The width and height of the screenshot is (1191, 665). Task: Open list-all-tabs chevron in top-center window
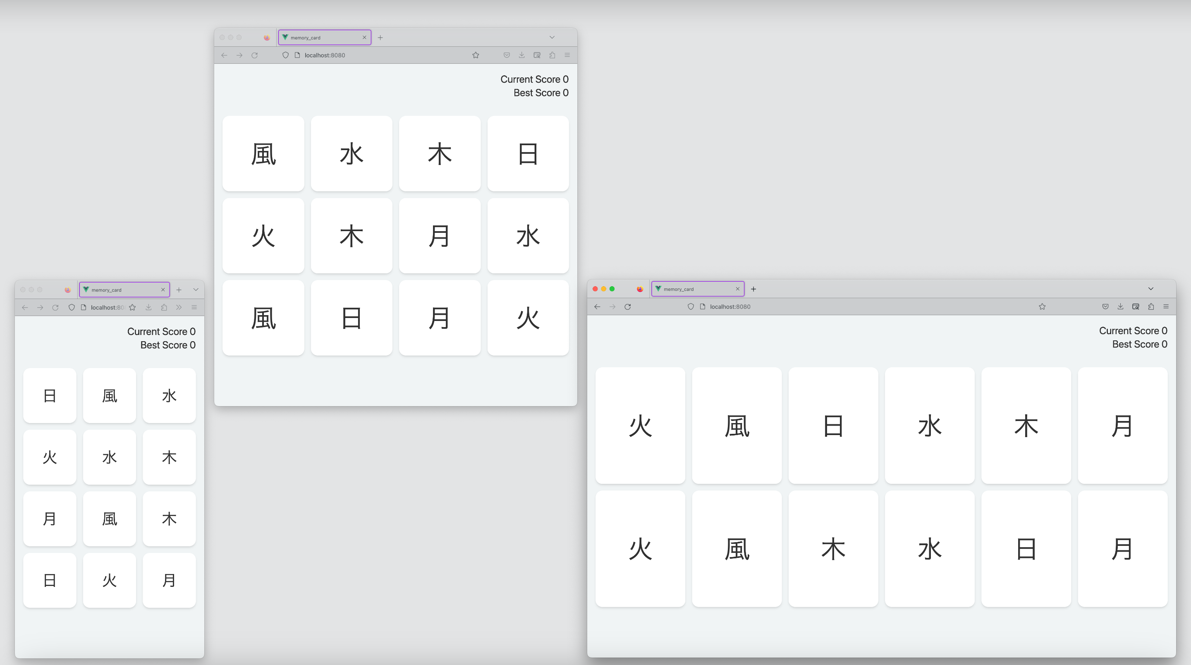(x=552, y=37)
